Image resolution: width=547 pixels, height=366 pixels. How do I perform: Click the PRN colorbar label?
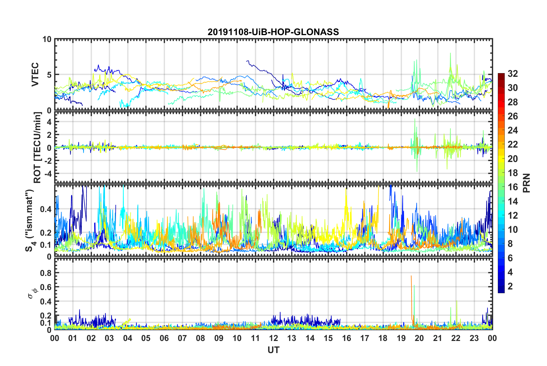[527, 183]
